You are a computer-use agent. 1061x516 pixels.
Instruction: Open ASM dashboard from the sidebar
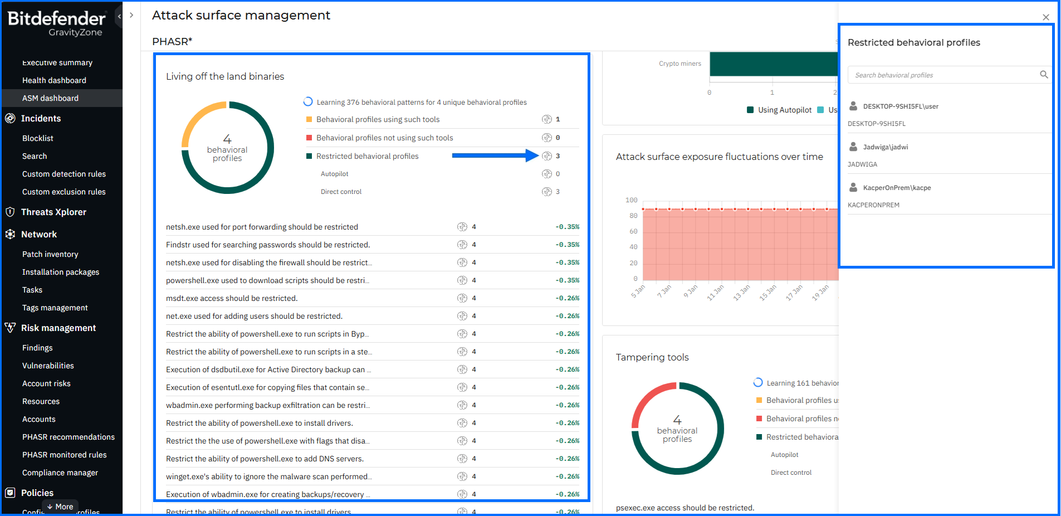pos(50,98)
